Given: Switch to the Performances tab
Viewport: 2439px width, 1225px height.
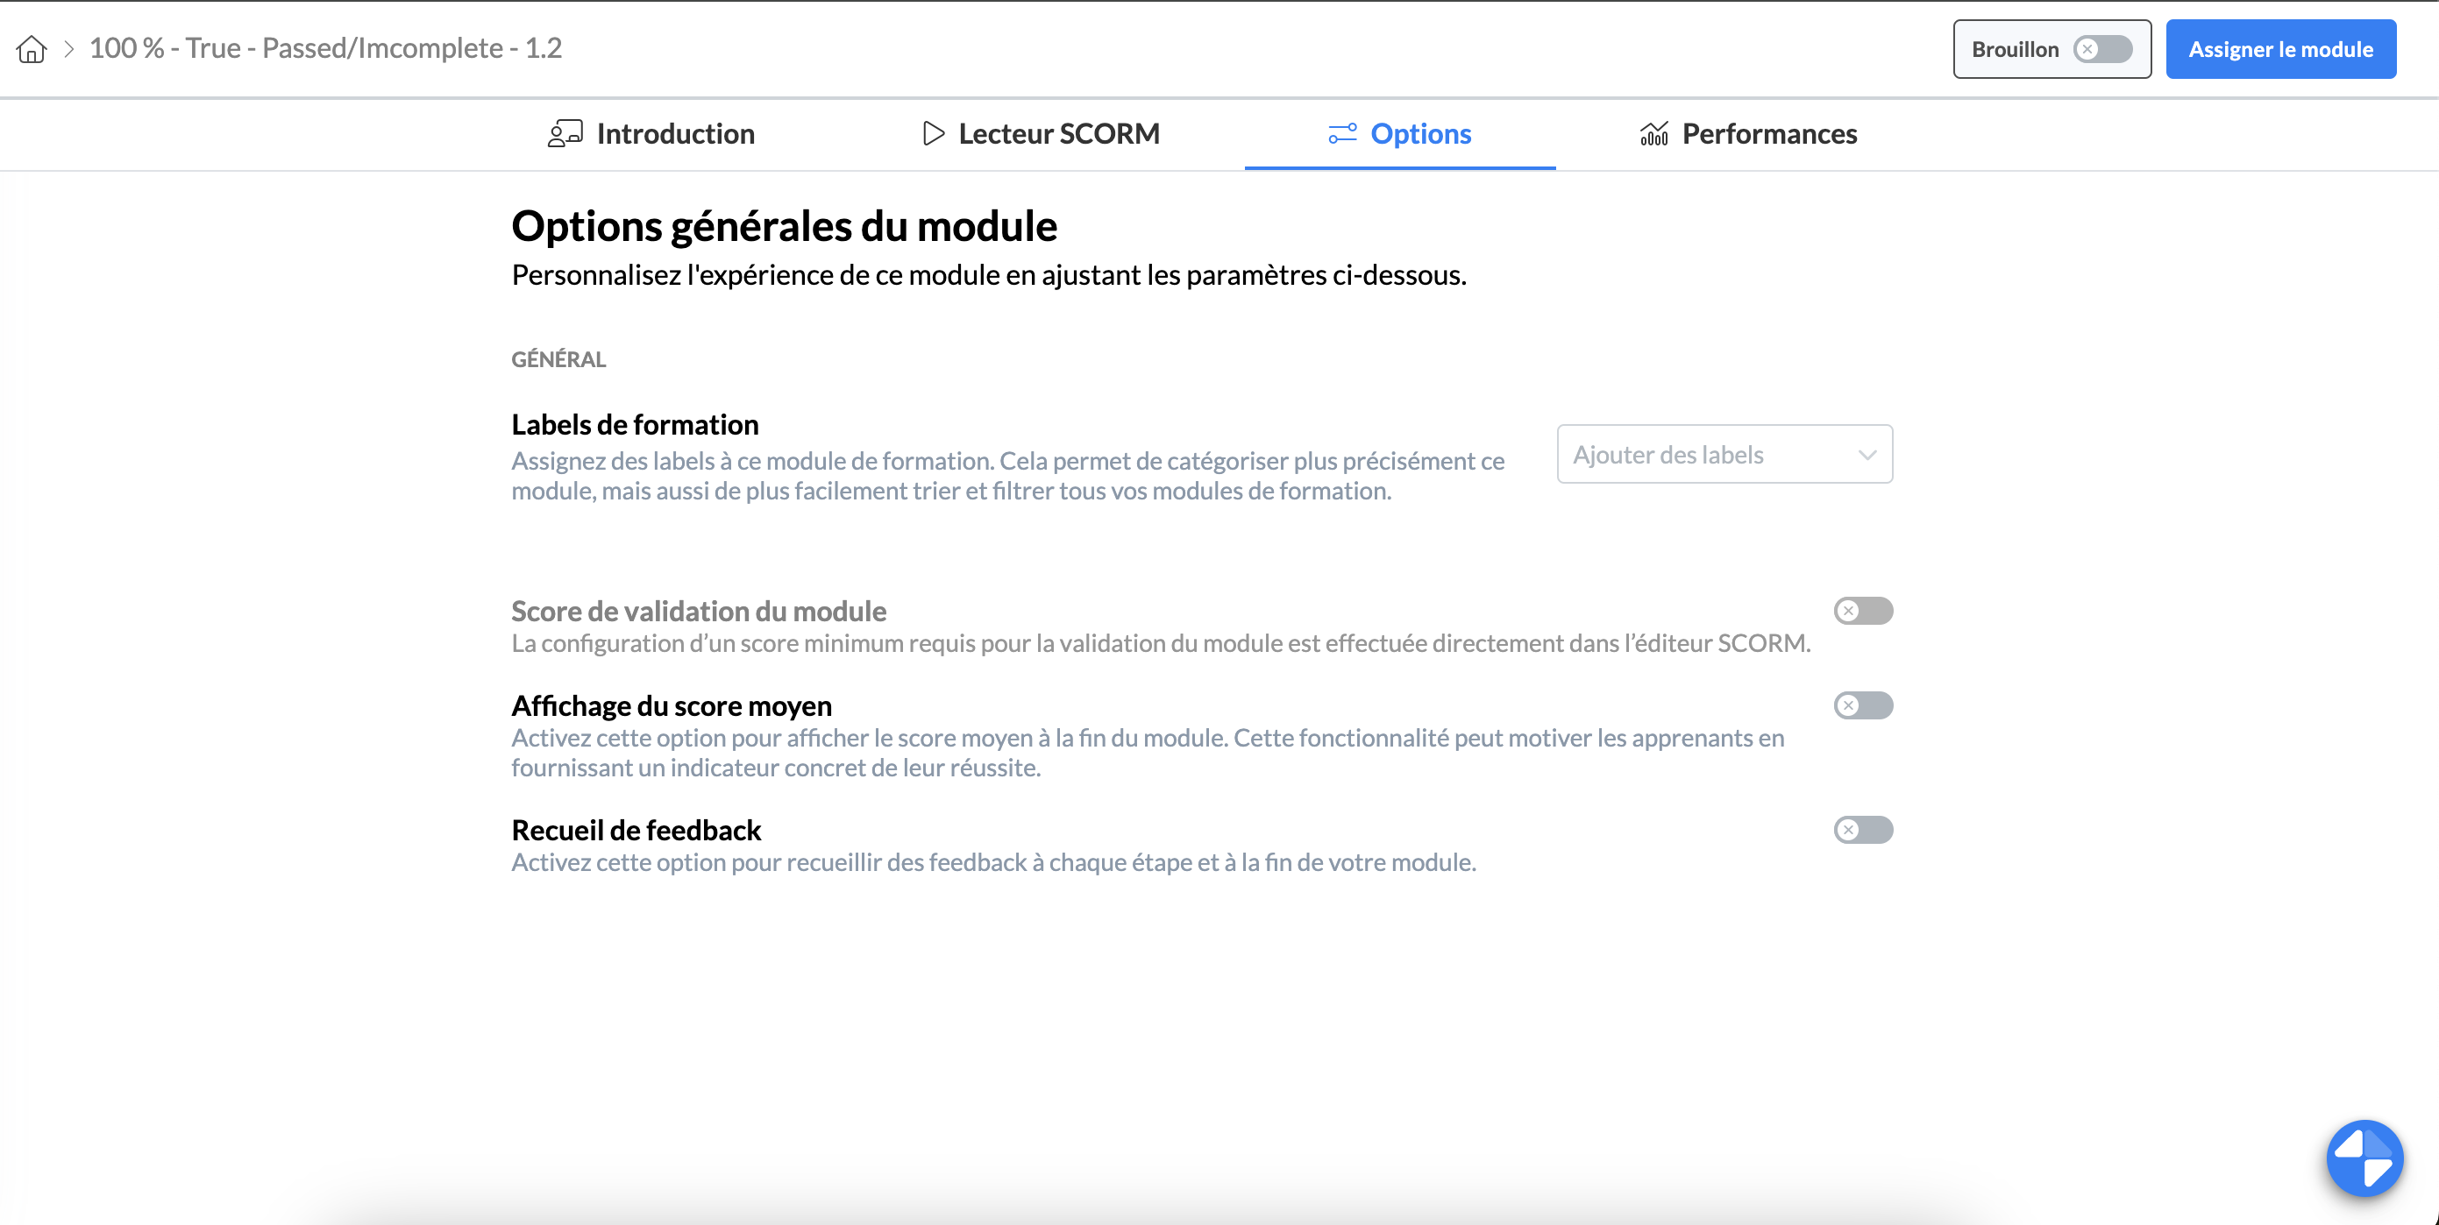Looking at the screenshot, I should (x=1768, y=133).
